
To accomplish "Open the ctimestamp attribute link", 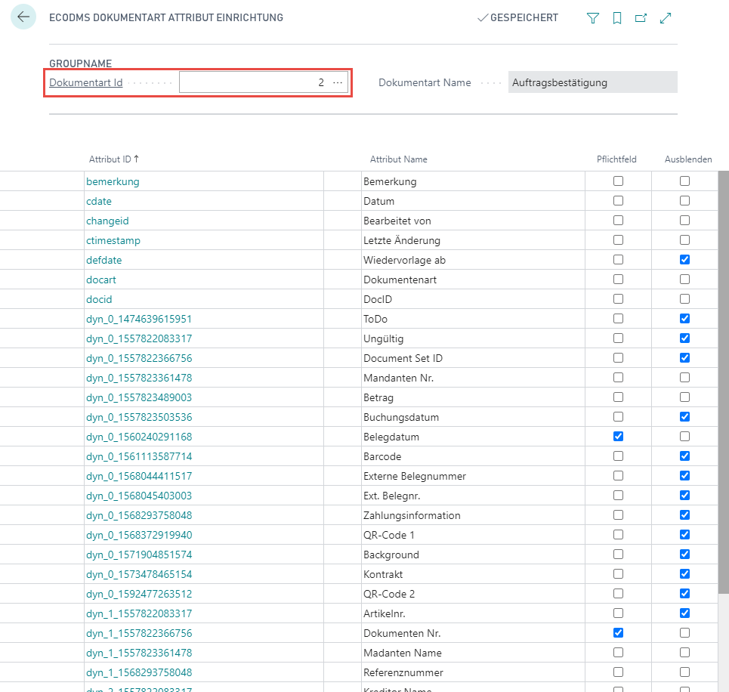I will coord(113,240).
